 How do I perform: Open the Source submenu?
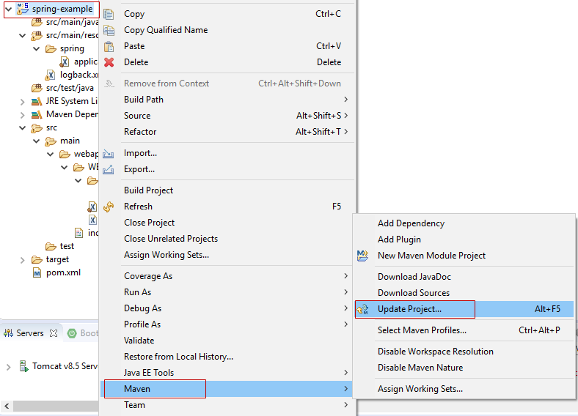pos(227,116)
